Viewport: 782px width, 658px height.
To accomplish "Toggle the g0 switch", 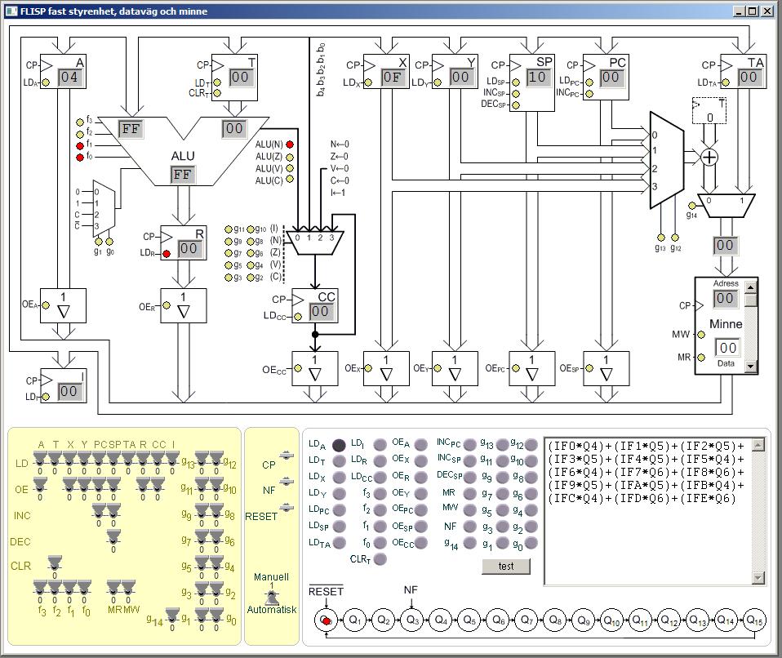I will click(x=216, y=616).
